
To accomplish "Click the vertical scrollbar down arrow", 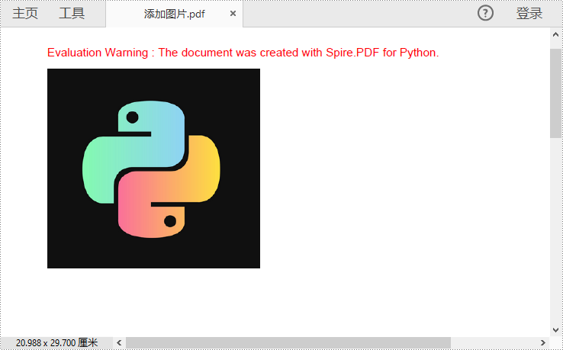I will (555, 329).
